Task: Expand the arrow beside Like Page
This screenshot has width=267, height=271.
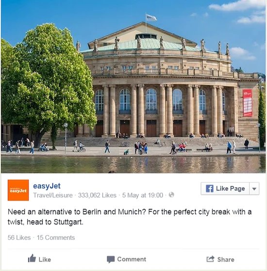Action: point(254,189)
